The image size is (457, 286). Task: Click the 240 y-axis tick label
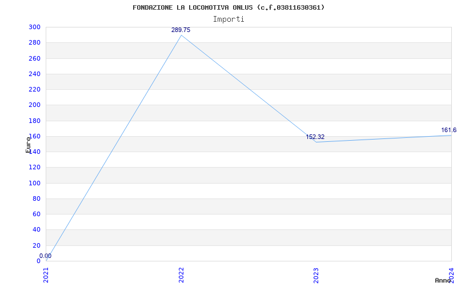coord(34,74)
